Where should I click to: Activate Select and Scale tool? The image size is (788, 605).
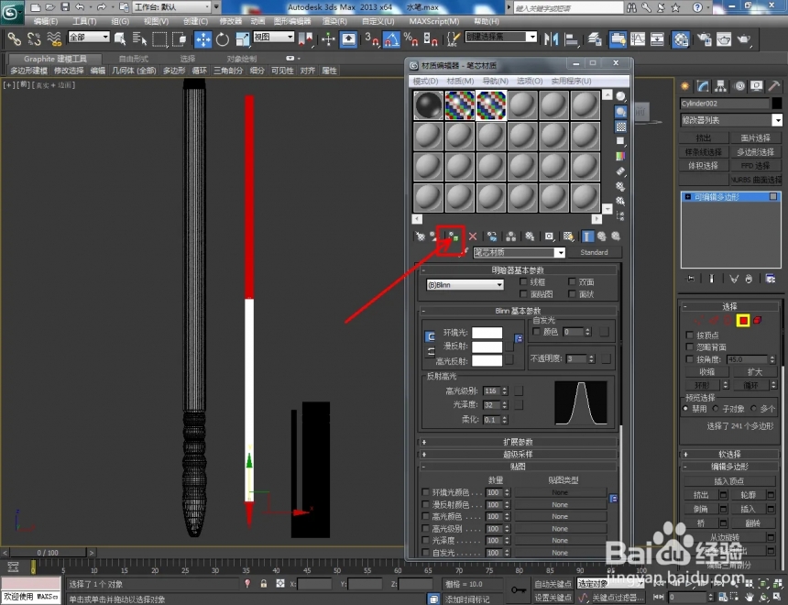(x=242, y=39)
